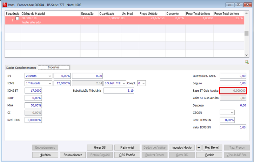Image resolution: width=254 pixels, height=162 pixels.
Task: Click the Valor ICMS SN field
Action: click(233, 127)
